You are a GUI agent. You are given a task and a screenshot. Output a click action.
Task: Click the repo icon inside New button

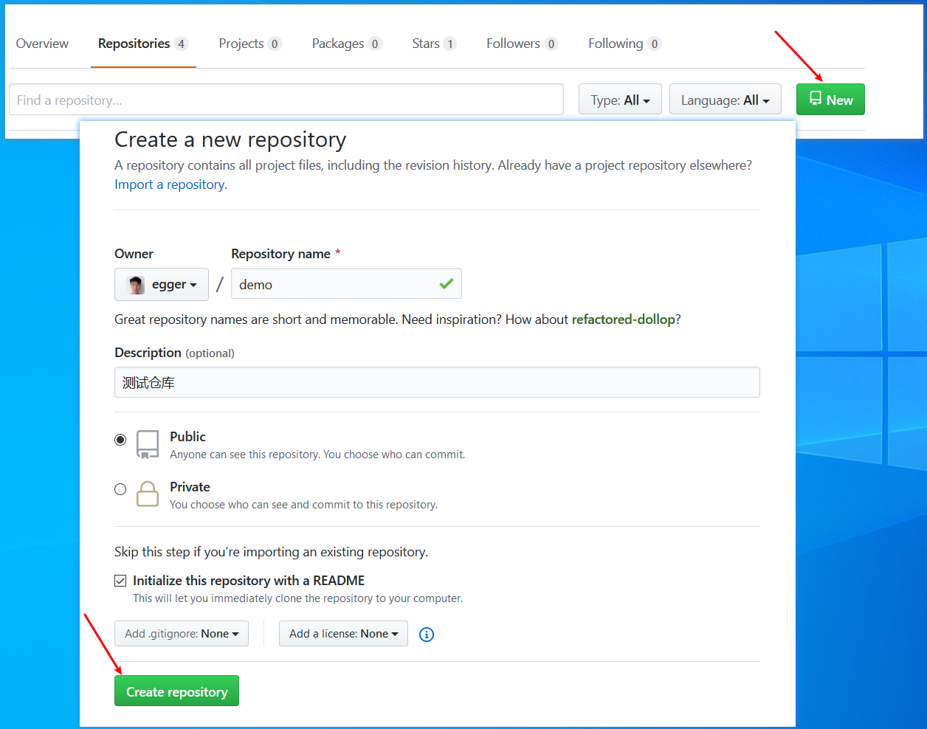point(816,99)
